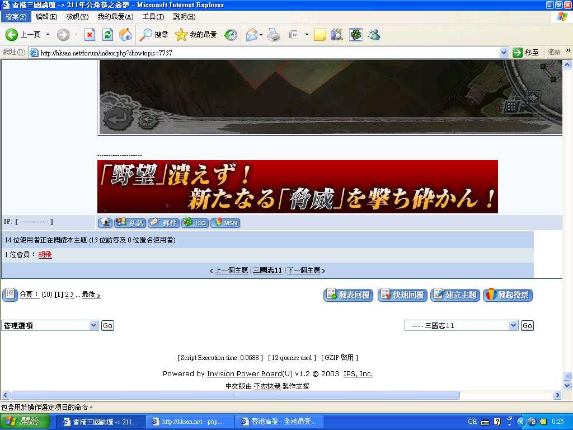This screenshot has width=573, height=430.
Task: Click the 開始 Start button on taskbar
Action: (x=25, y=422)
